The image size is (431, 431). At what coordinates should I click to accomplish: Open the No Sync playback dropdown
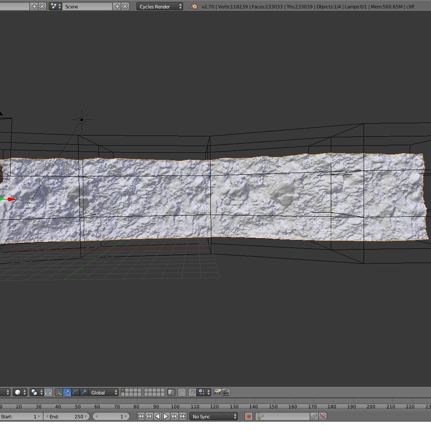(x=213, y=416)
